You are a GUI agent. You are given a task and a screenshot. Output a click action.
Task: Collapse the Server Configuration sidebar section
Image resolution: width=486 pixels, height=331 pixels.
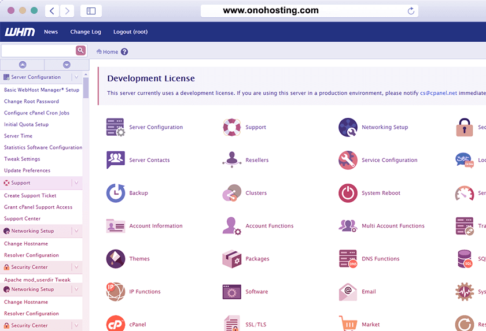pos(76,77)
